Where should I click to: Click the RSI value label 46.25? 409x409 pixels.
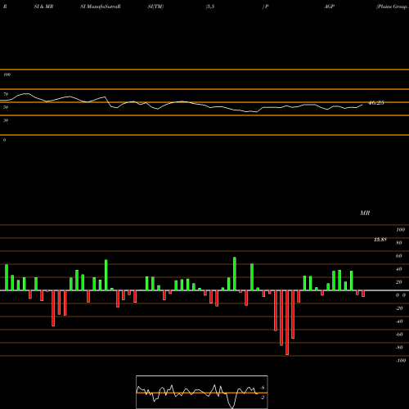(376, 103)
